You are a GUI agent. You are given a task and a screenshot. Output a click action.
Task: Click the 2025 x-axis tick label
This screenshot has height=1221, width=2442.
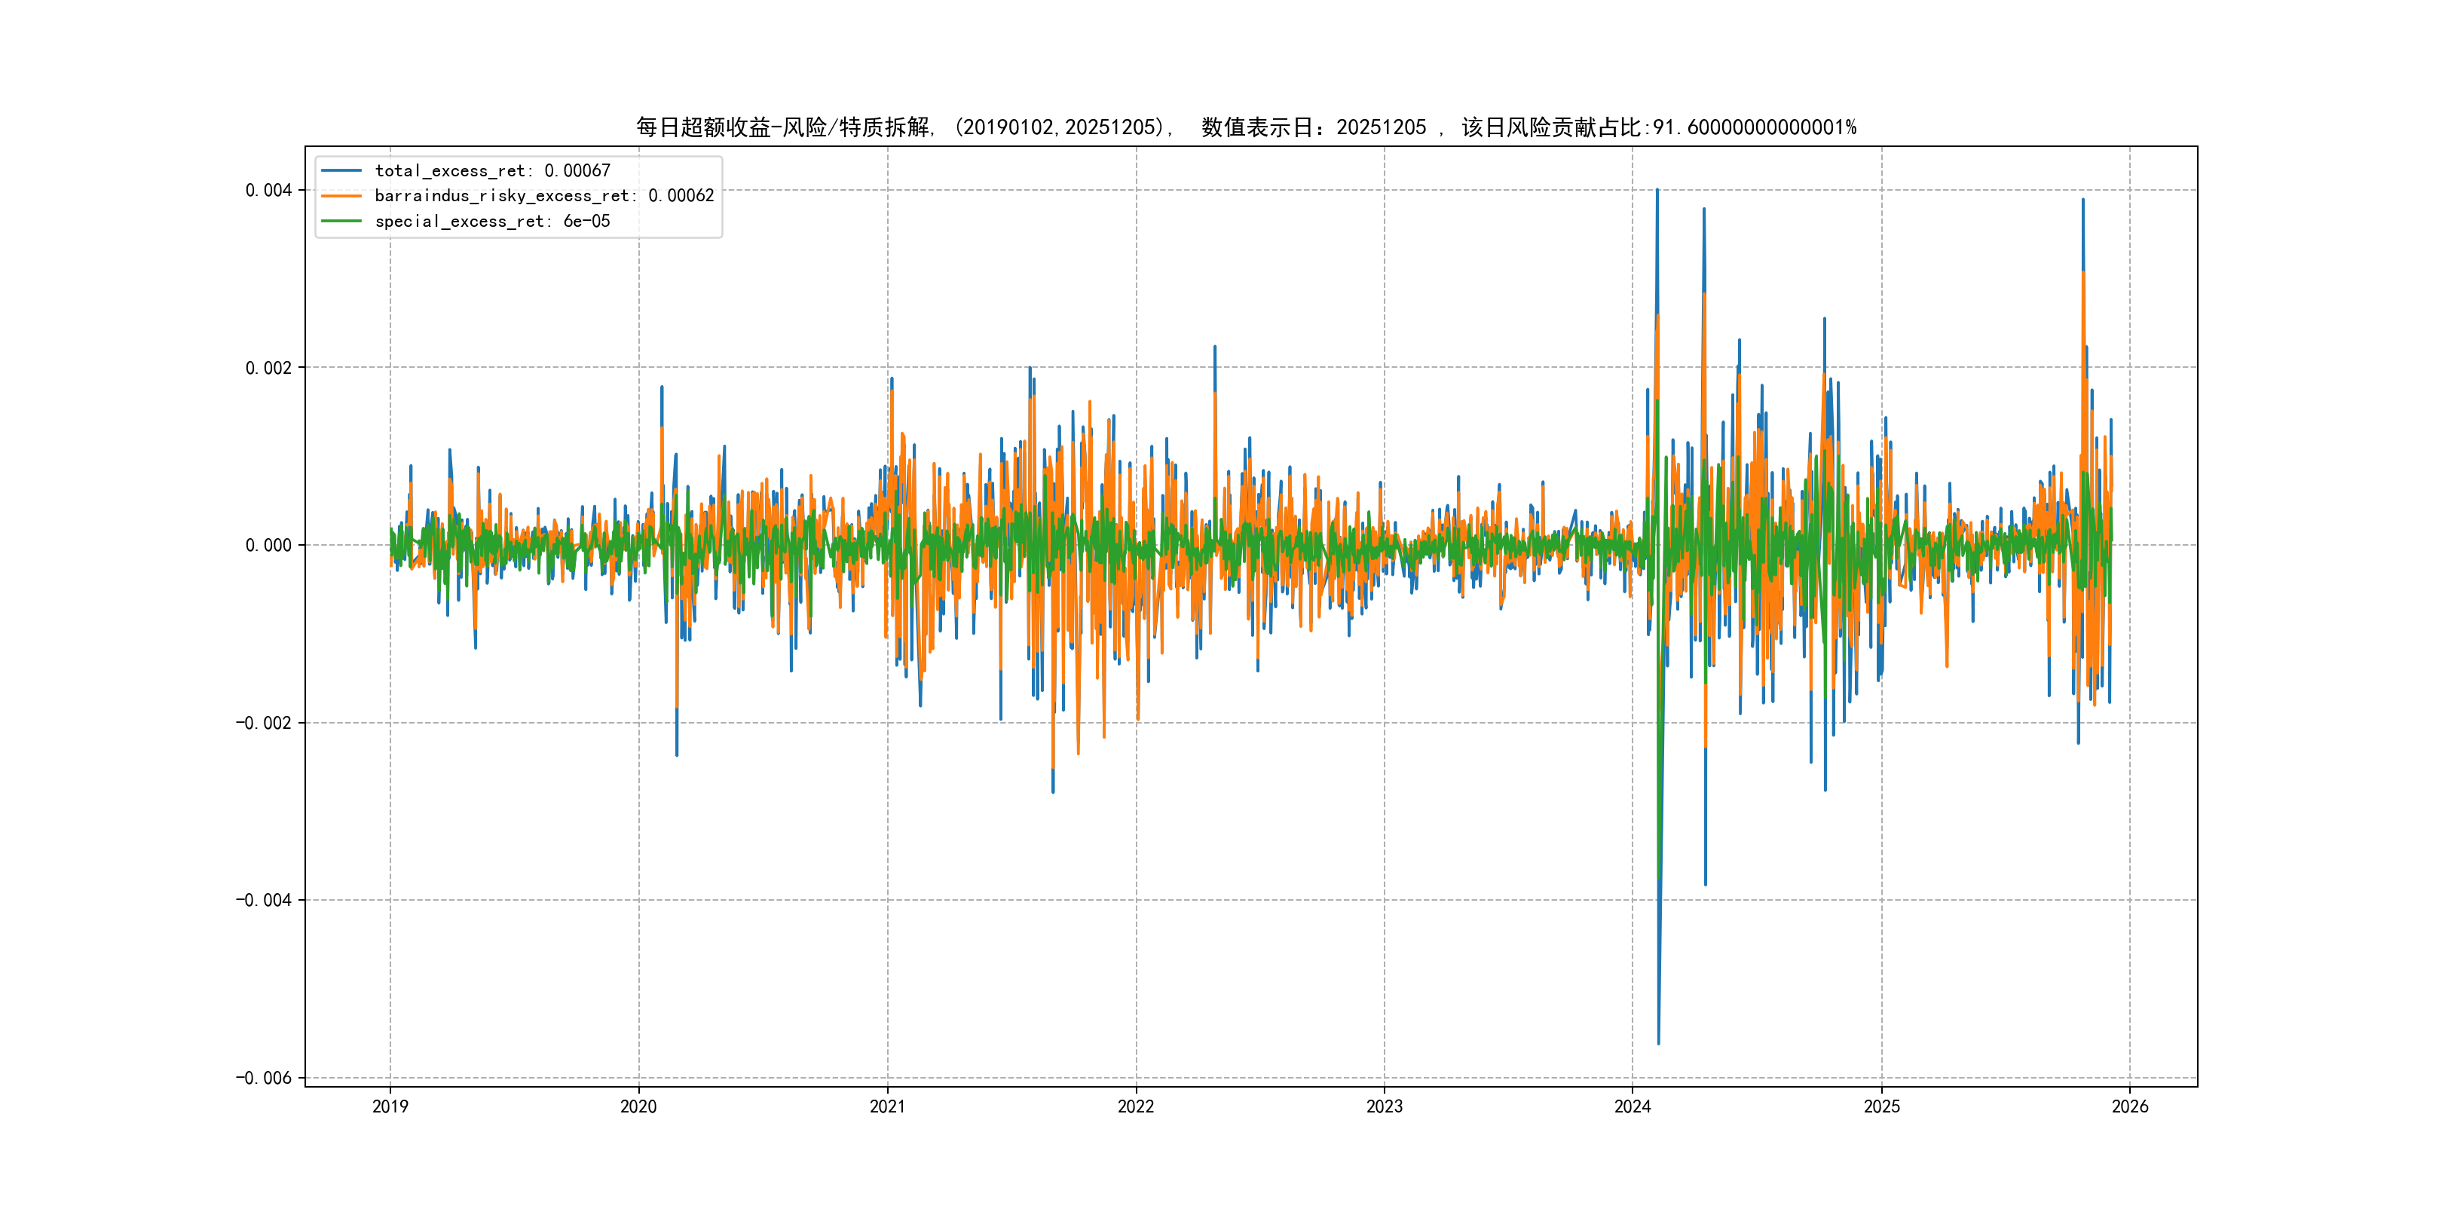point(1882,1106)
